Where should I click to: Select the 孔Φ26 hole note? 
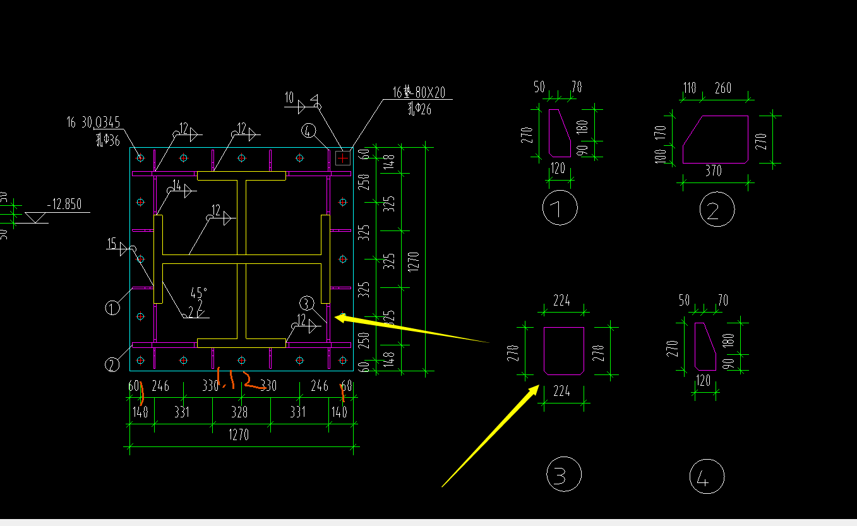(419, 110)
